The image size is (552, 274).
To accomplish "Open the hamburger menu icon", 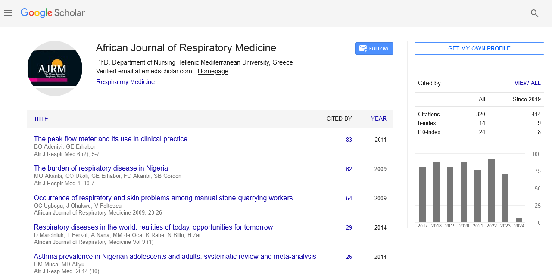I will coord(8,13).
